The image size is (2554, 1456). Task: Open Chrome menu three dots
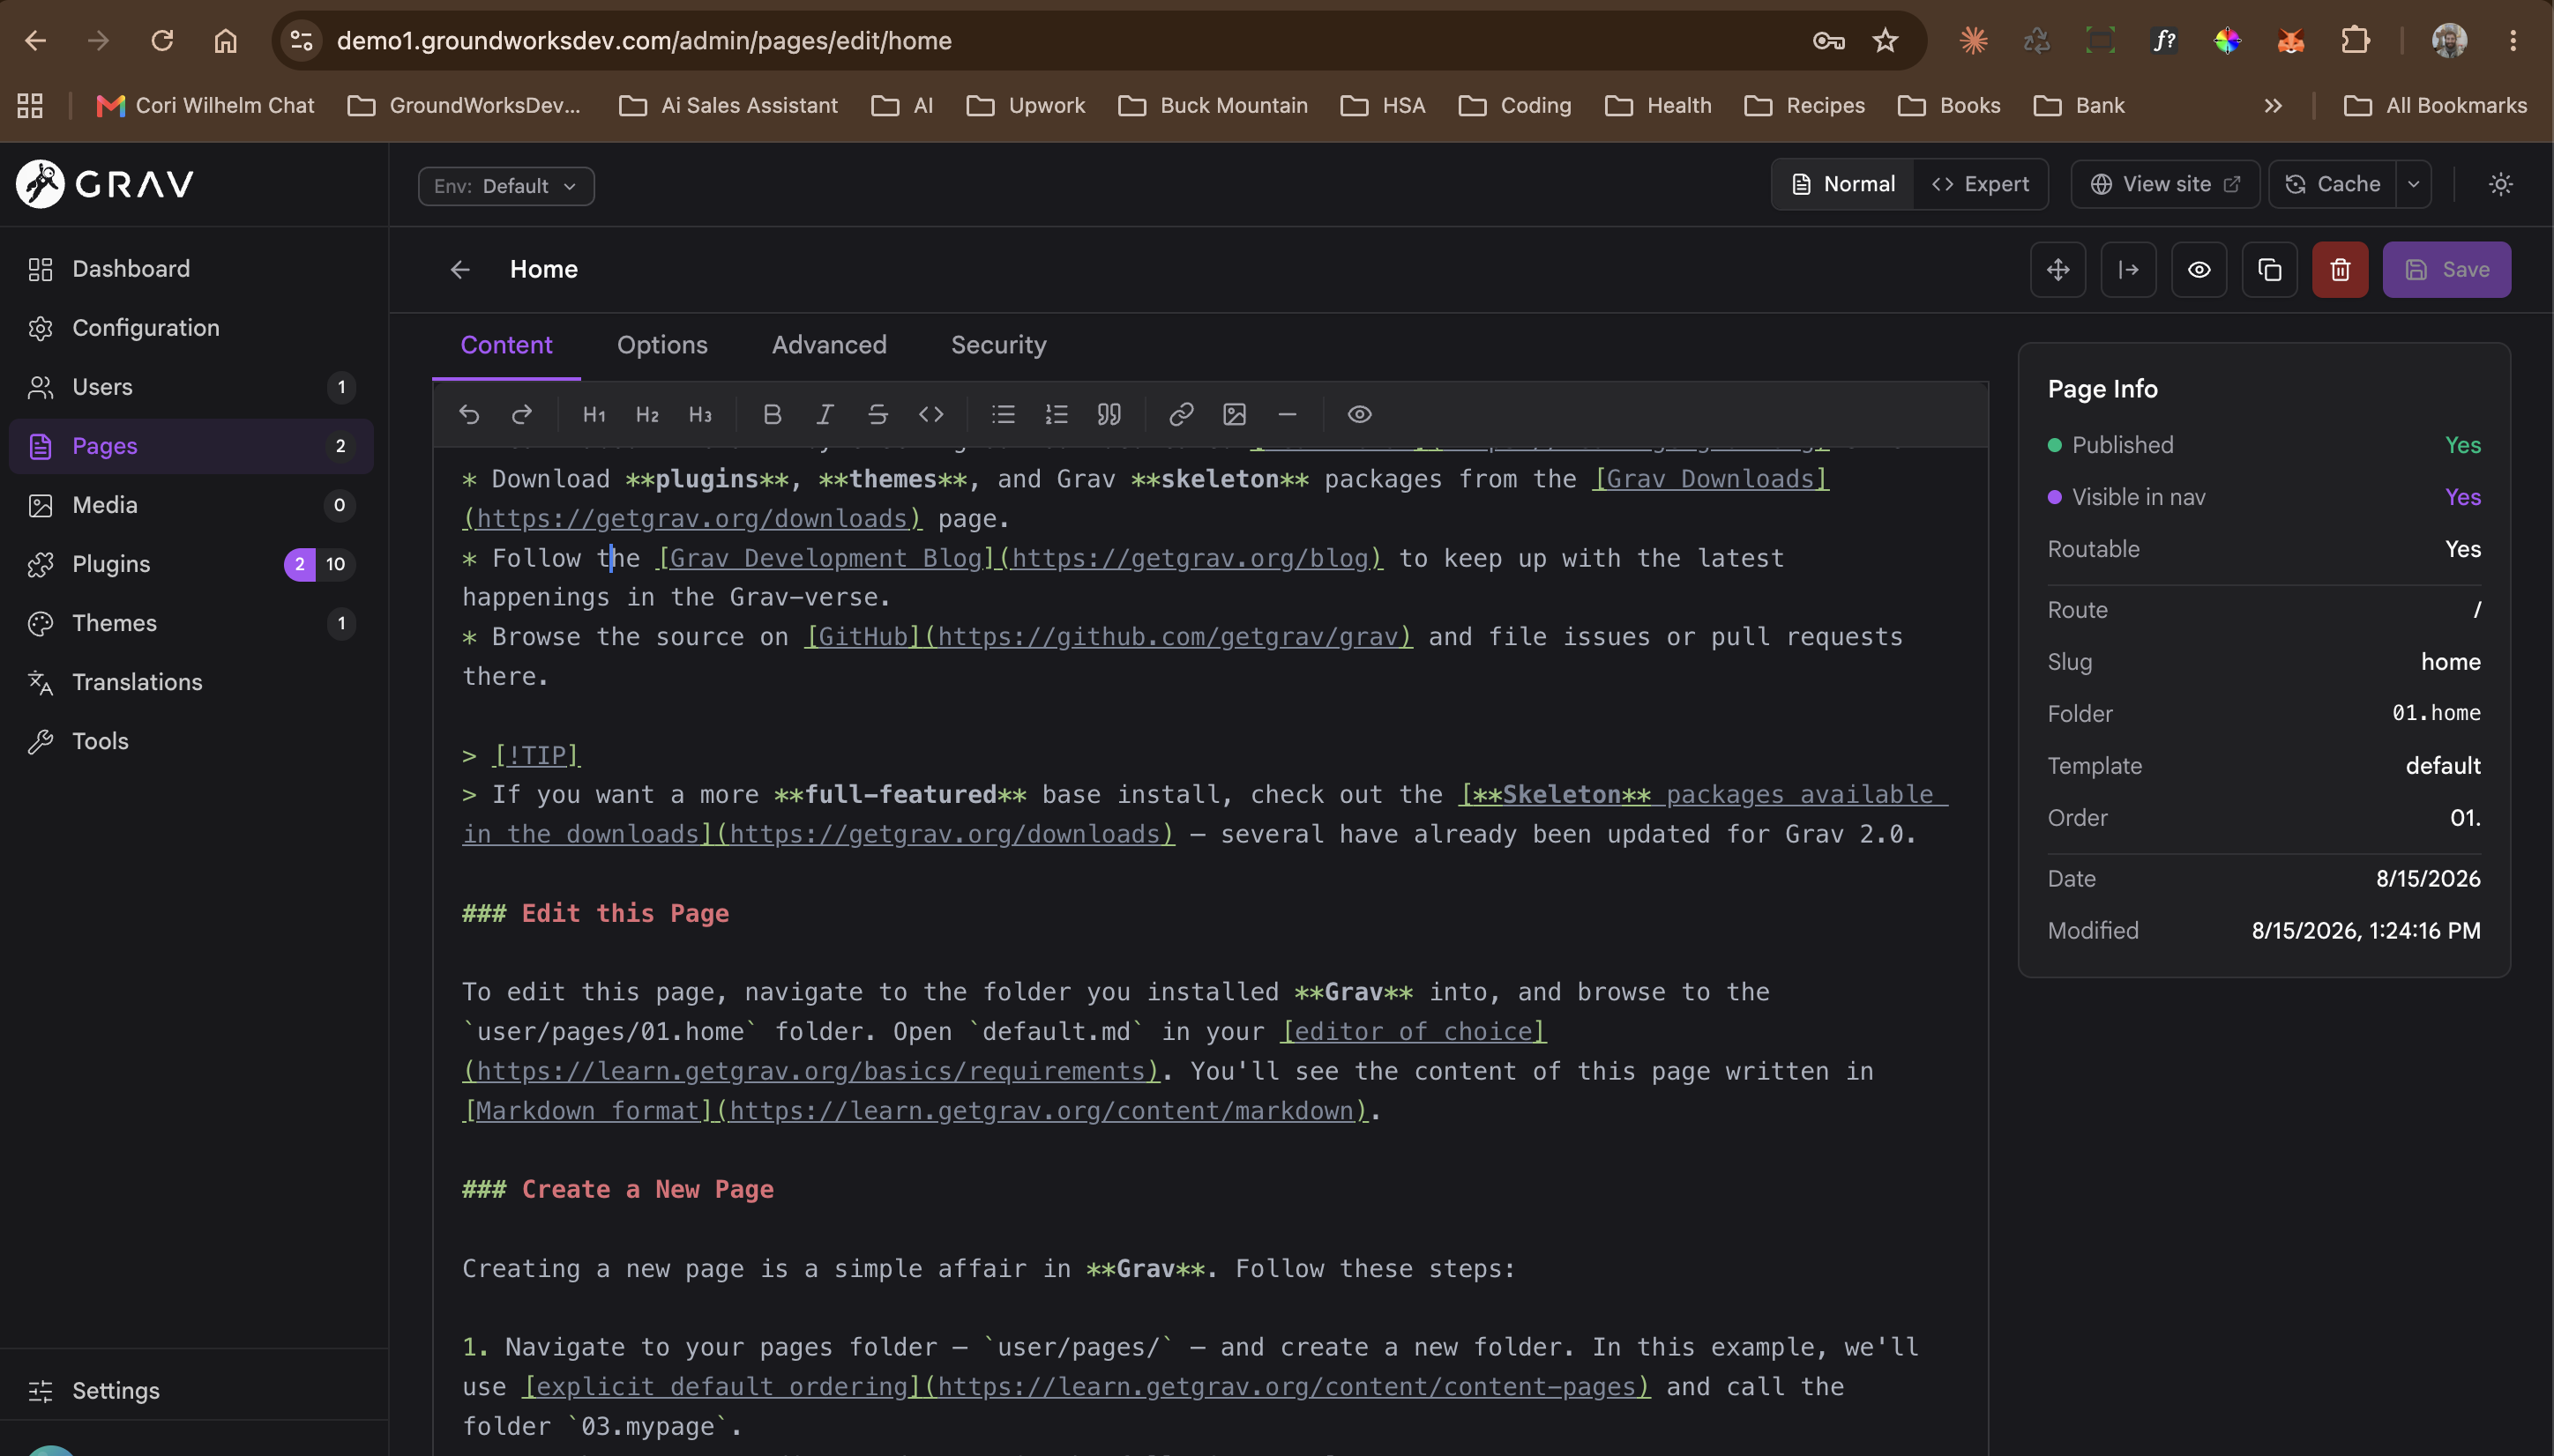(x=2513, y=41)
